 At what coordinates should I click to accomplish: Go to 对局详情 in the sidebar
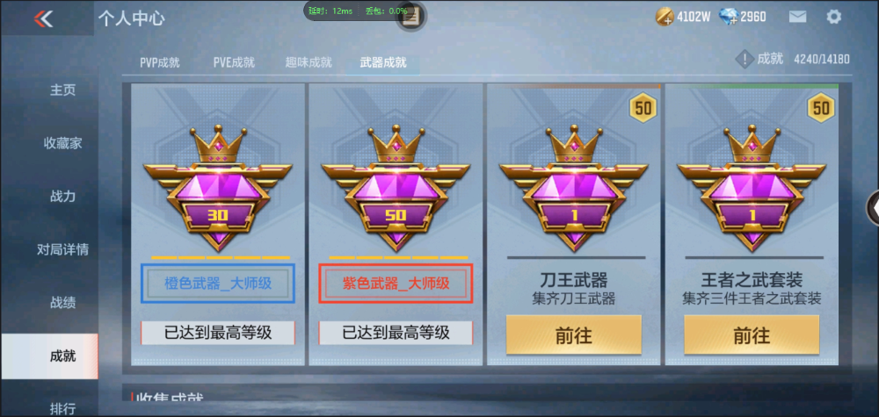62,249
